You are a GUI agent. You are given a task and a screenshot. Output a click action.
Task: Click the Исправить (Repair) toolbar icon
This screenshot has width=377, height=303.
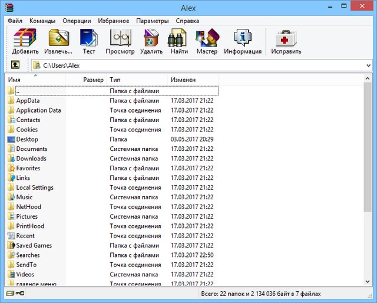click(286, 39)
